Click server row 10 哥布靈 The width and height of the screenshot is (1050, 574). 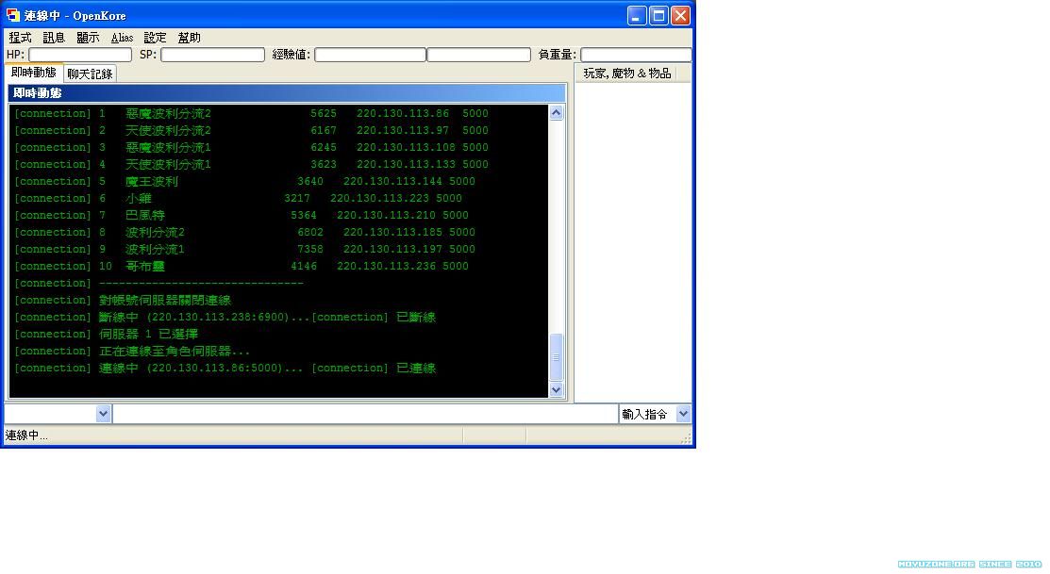click(242, 266)
